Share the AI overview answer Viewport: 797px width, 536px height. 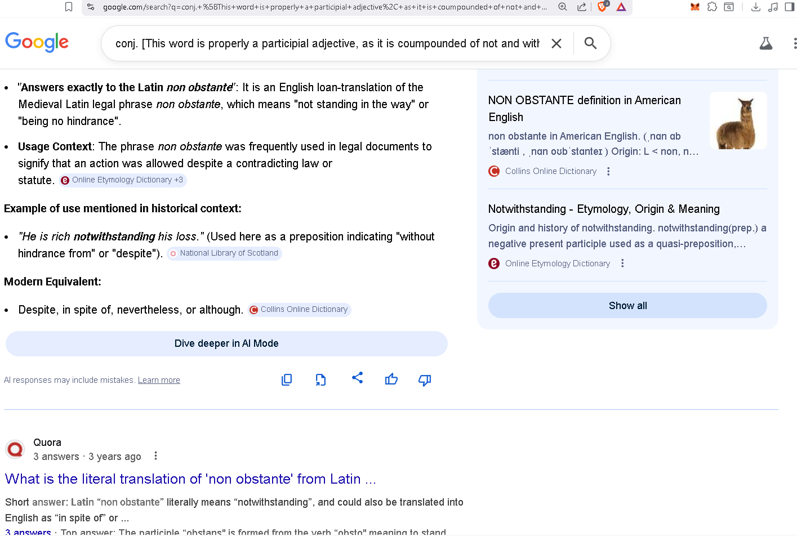click(357, 378)
